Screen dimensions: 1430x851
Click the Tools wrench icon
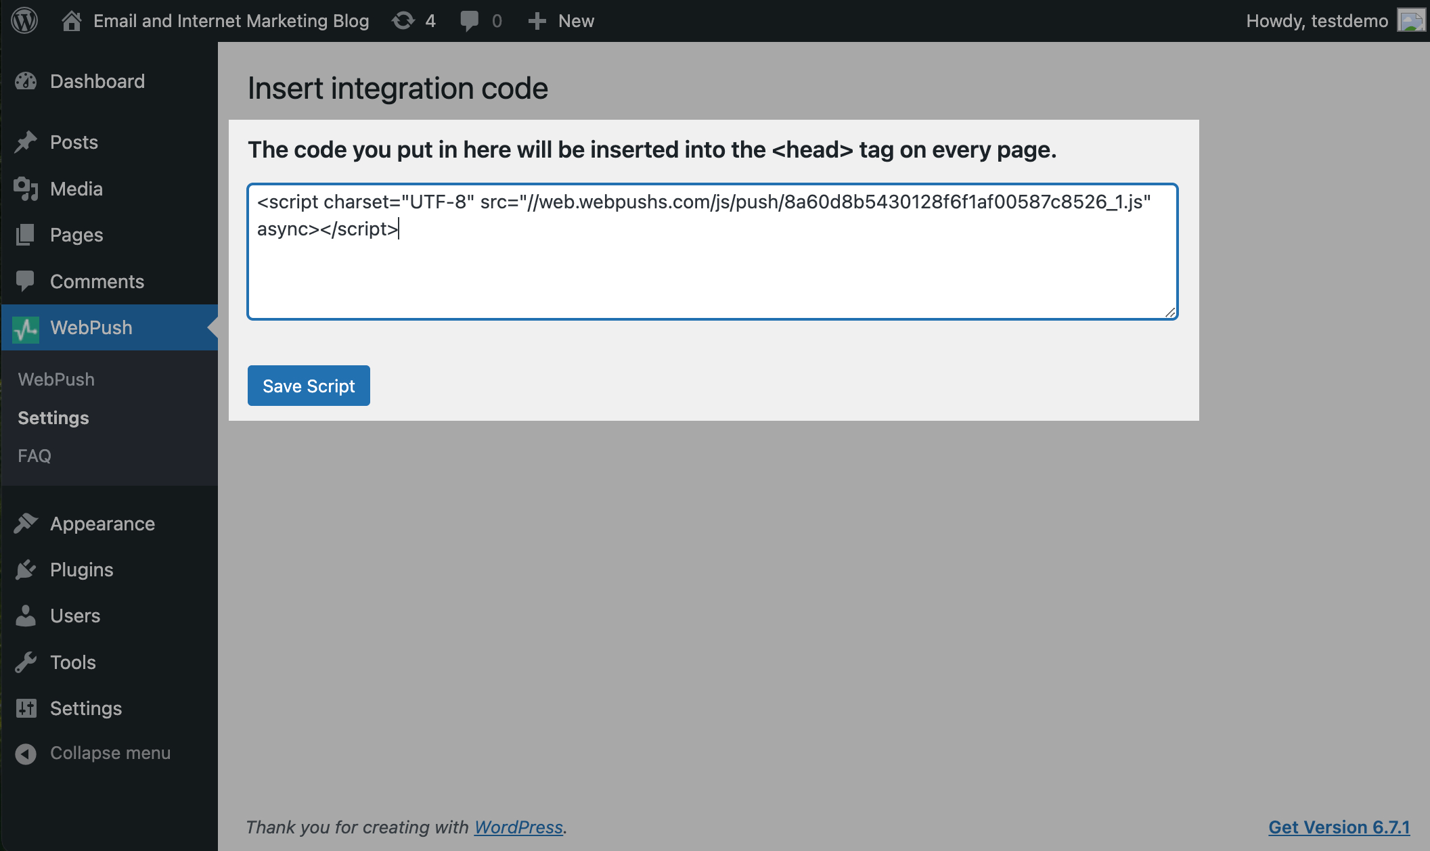(x=26, y=662)
